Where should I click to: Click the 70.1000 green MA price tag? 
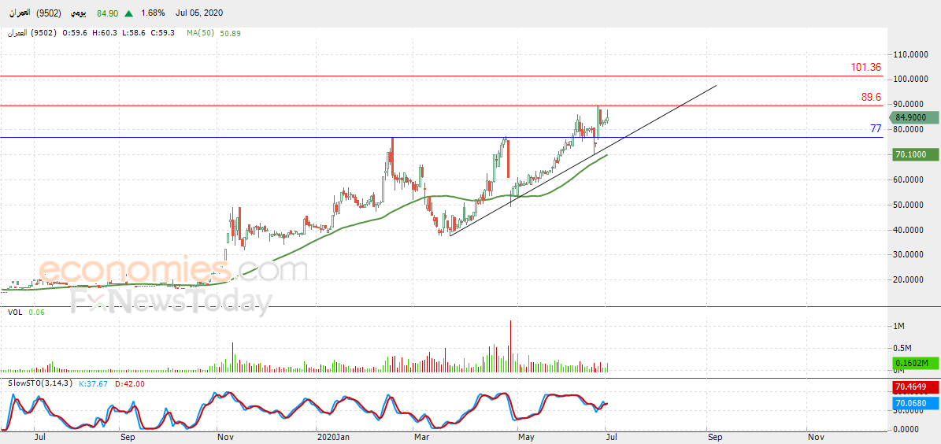tap(914, 154)
